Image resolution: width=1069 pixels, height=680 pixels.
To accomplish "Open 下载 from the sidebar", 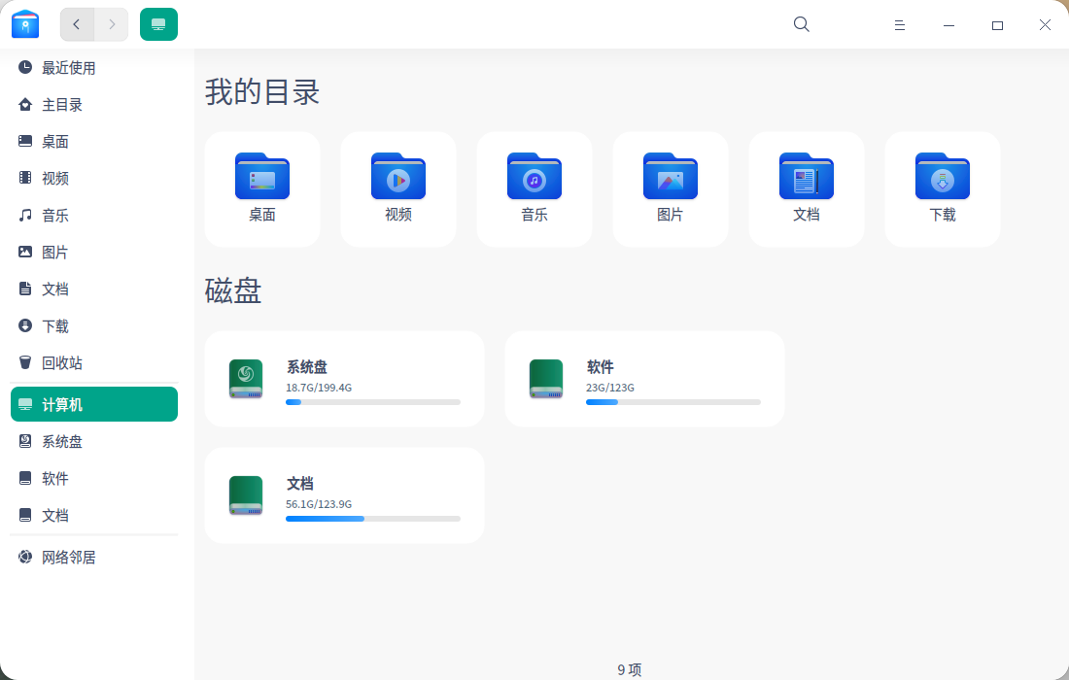I will [x=94, y=325].
